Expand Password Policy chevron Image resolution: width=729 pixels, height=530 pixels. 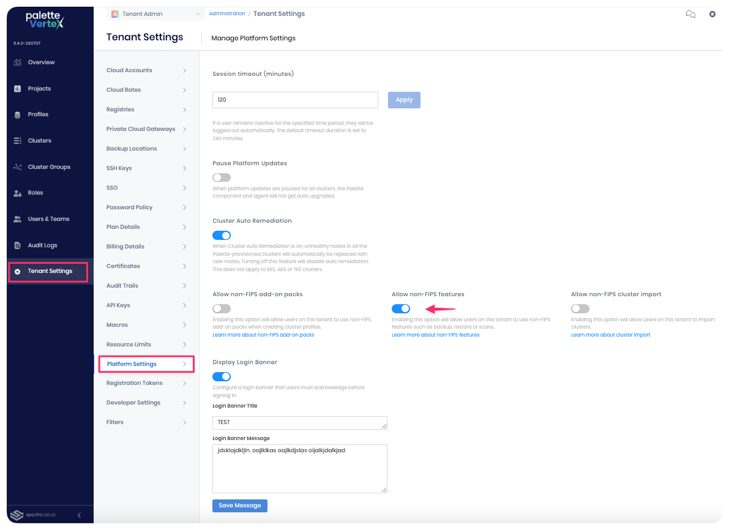point(185,207)
